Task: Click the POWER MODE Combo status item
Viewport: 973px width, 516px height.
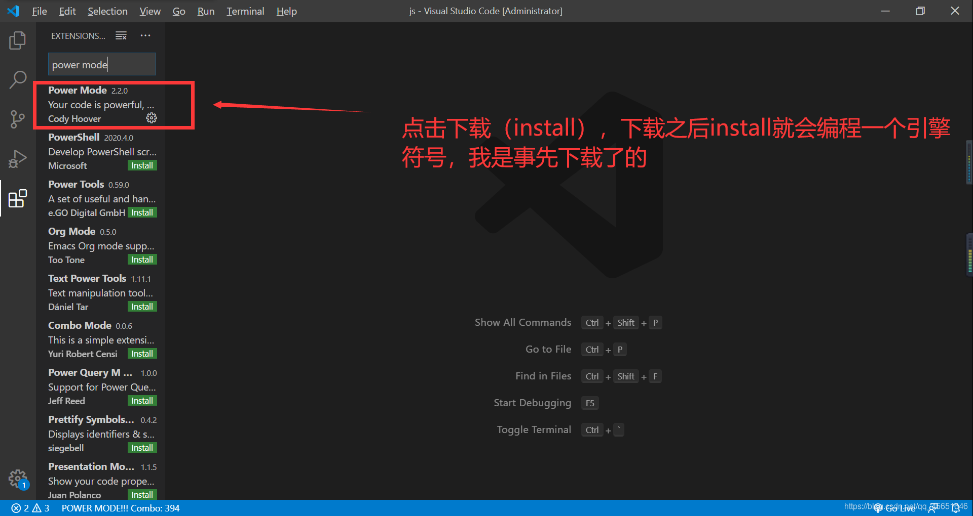Action: coord(120,508)
